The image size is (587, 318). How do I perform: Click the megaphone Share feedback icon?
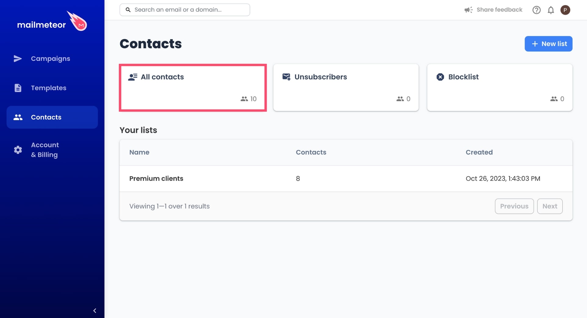pyautogui.click(x=468, y=10)
